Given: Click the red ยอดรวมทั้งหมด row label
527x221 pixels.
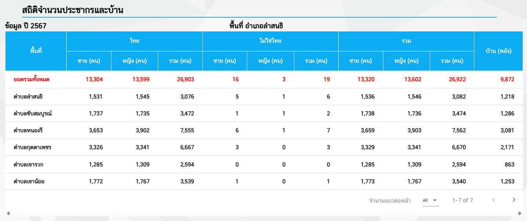Looking at the screenshot, I should pos(31,79).
